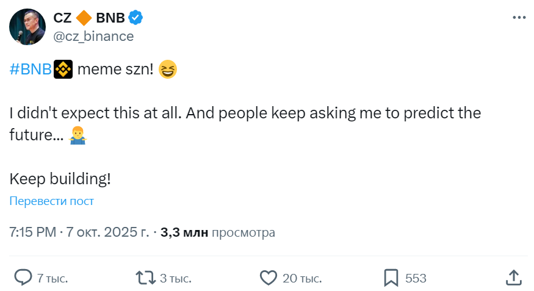Click "Перевести пост" translate link
The width and height of the screenshot is (534, 291).
tap(52, 201)
